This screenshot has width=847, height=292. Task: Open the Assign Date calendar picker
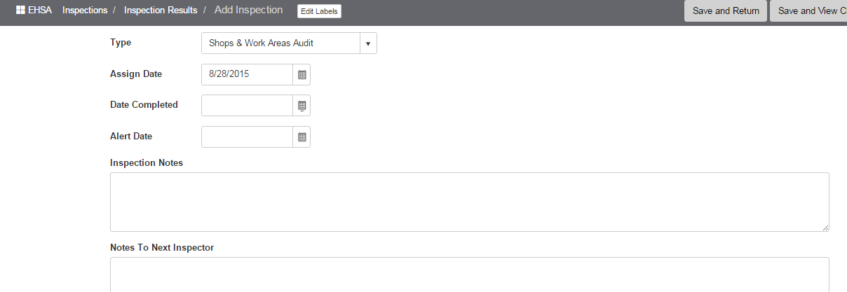pyautogui.click(x=301, y=74)
